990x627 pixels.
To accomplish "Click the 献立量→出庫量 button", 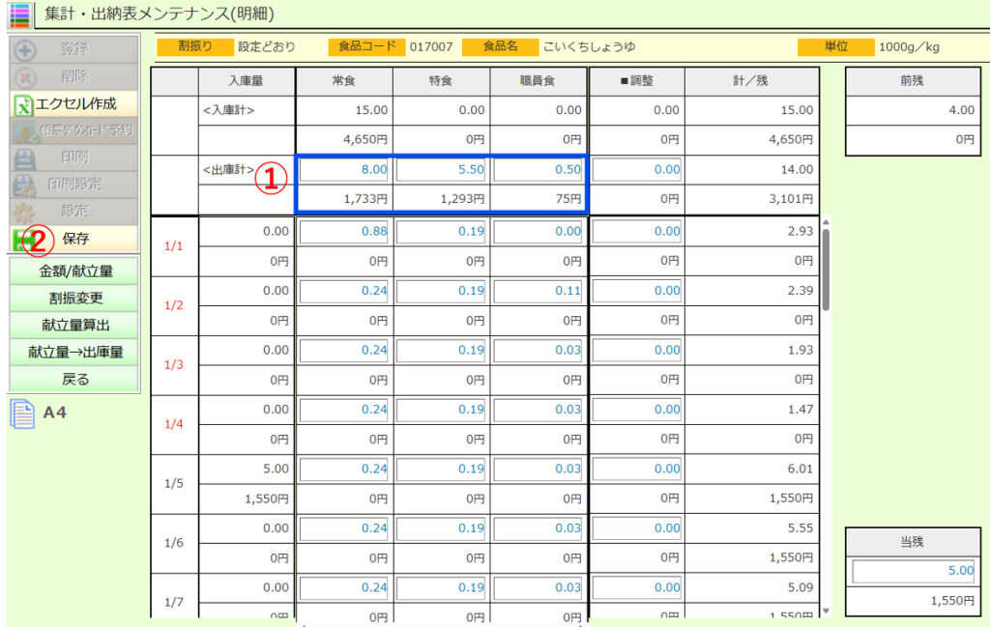I will click(x=74, y=353).
